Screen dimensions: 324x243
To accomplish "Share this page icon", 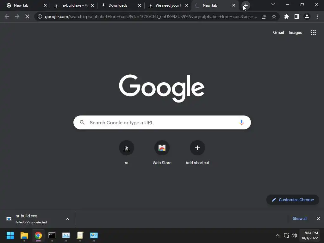I will (264, 16).
